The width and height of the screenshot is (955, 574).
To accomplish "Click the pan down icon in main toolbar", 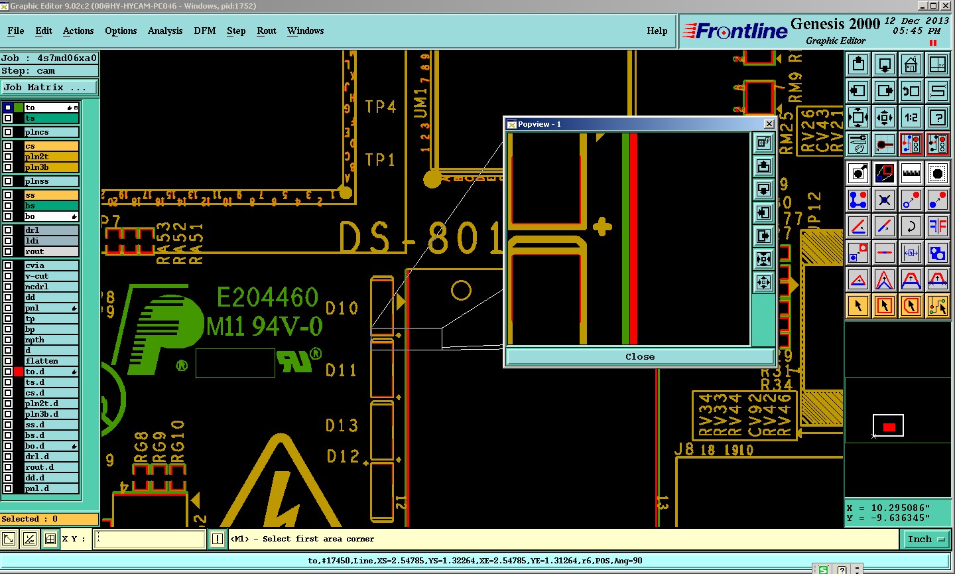I will pyautogui.click(x=885, y=65).
